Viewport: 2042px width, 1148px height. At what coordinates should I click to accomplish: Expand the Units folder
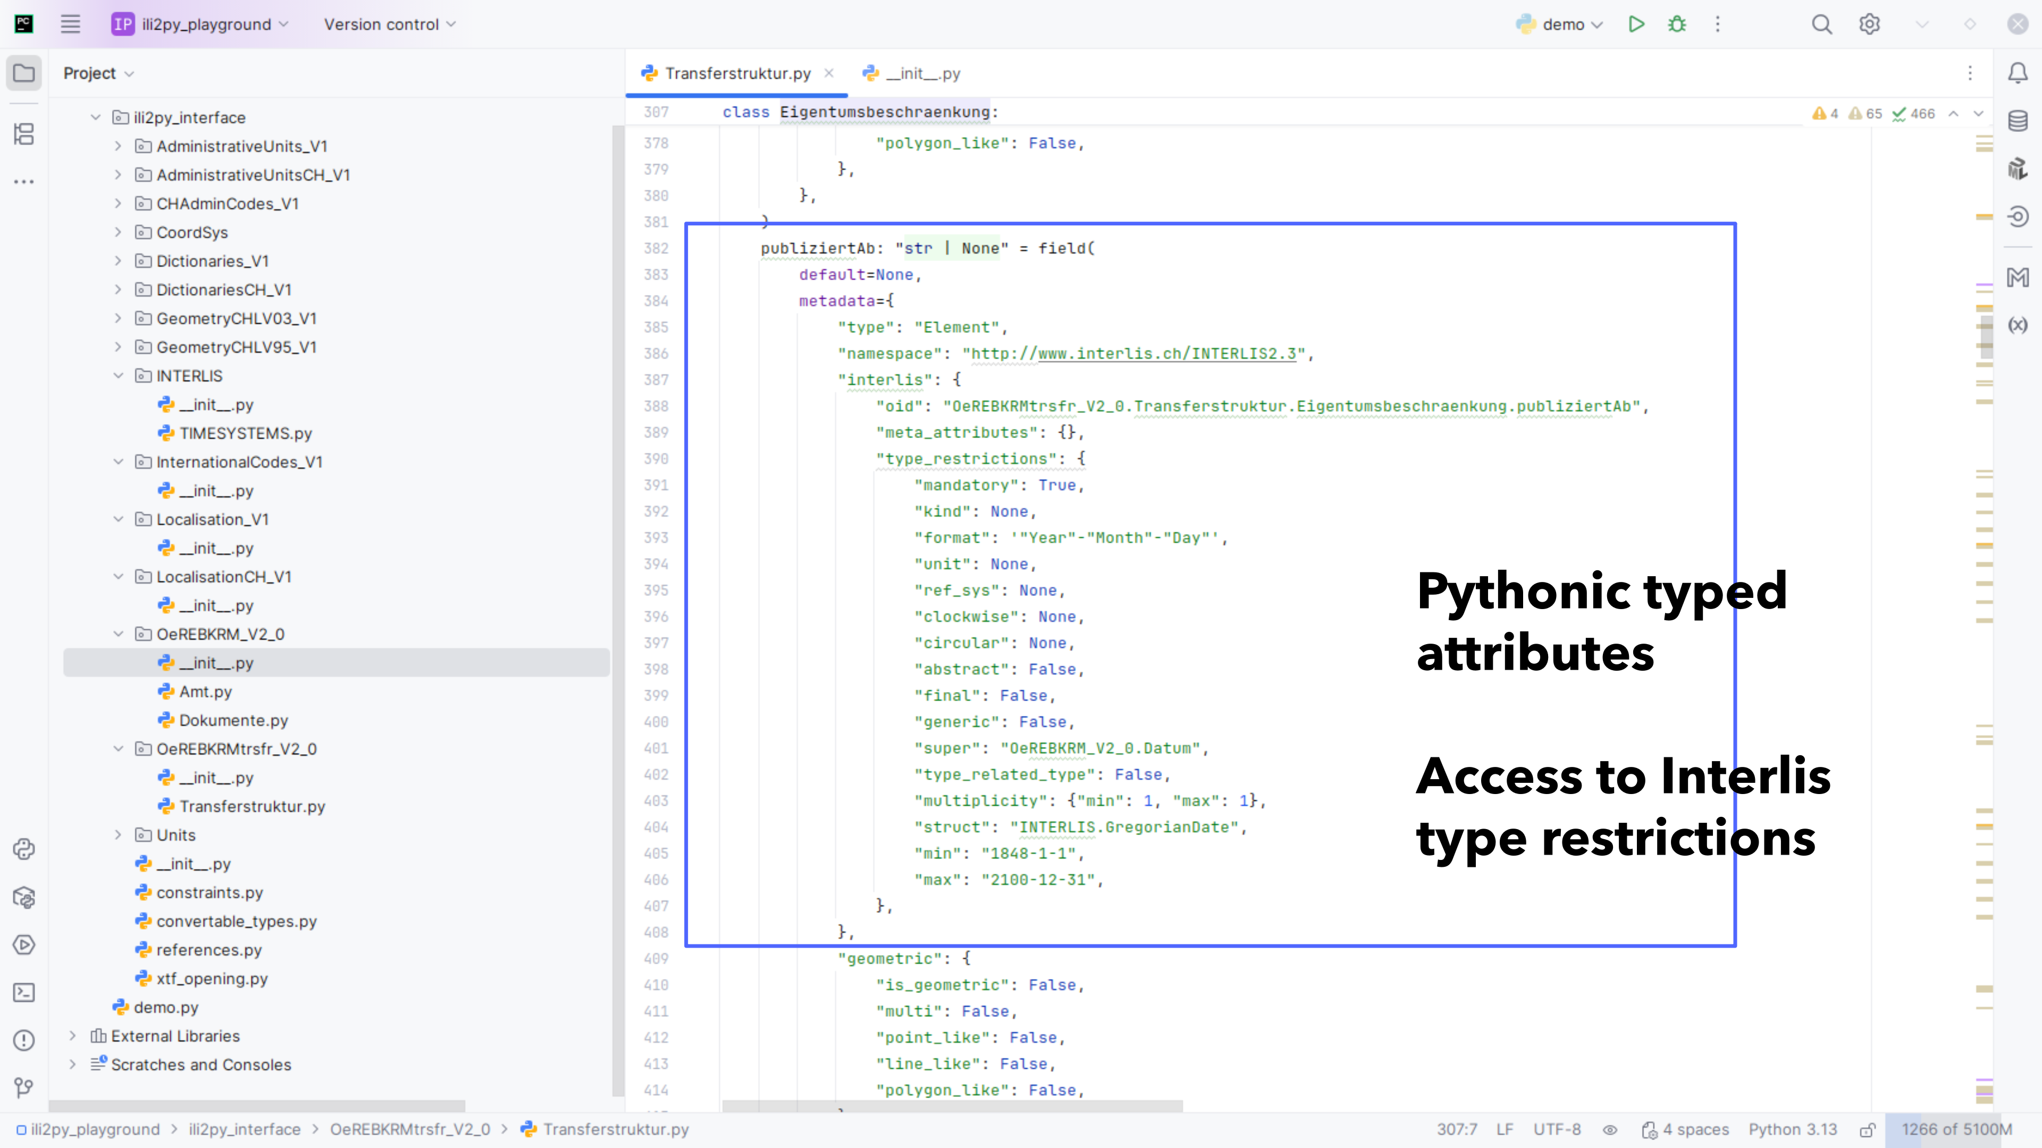coord(118,835)
